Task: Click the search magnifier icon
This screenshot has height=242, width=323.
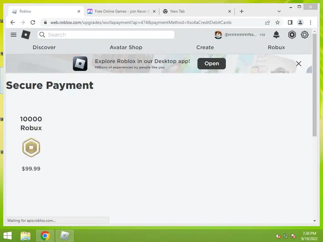Action: 42,35
